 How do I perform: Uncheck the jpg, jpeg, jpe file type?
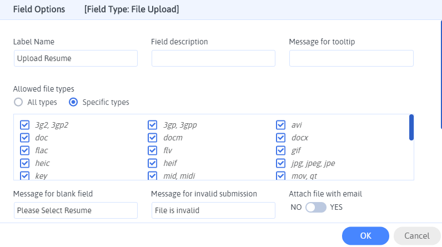281,163
